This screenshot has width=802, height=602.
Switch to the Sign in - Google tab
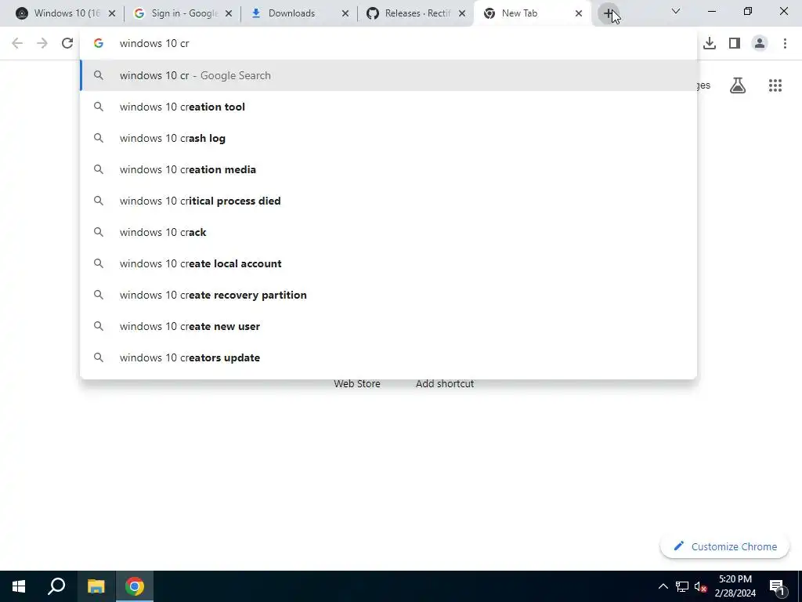pyautogui.click(x=179, y=13)
